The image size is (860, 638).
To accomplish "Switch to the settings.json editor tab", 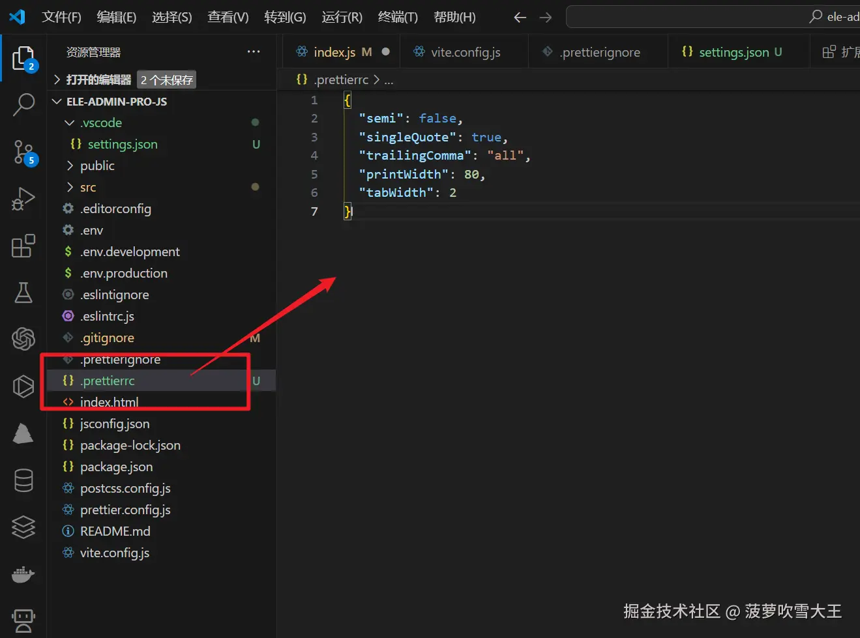I will 739,52.
